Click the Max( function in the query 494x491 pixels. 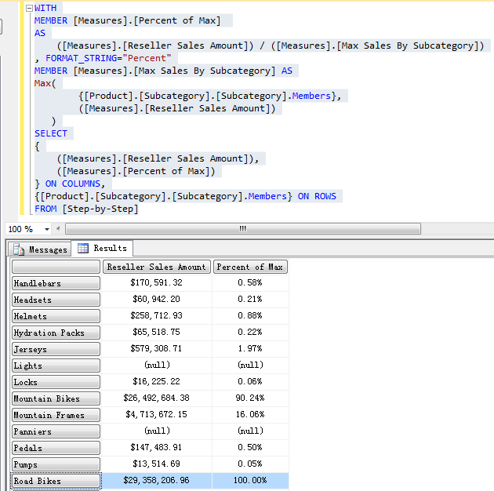[45, 83]
